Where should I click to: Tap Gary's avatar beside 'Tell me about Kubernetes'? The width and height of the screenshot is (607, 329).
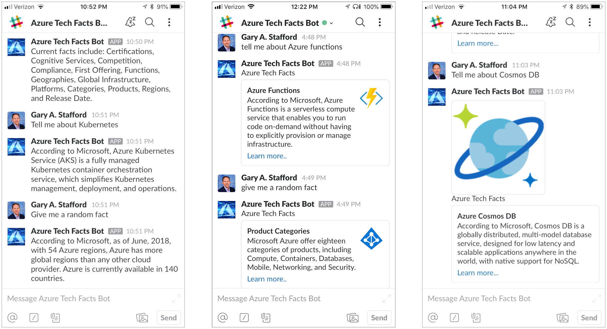pyautogui.click(x=16, y=121)
